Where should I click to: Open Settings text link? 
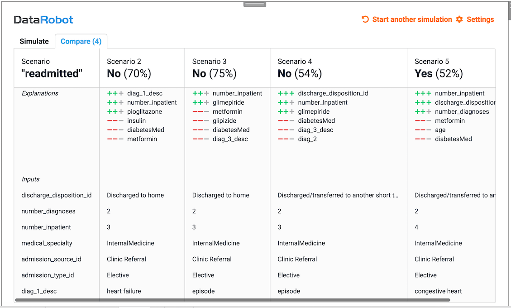click(480, 19)
